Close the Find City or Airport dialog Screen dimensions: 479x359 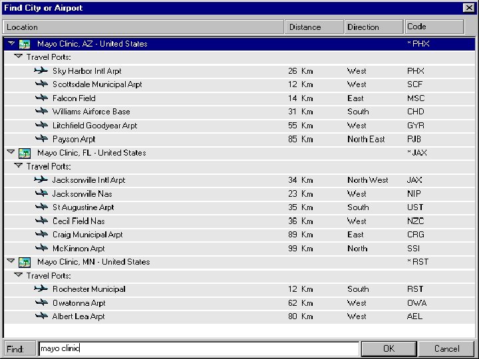(469, 7)
